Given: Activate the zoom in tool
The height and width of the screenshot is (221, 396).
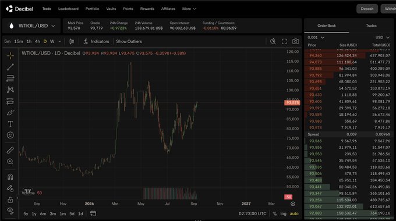Looking at the screenshot, I should tap(10, 162).
